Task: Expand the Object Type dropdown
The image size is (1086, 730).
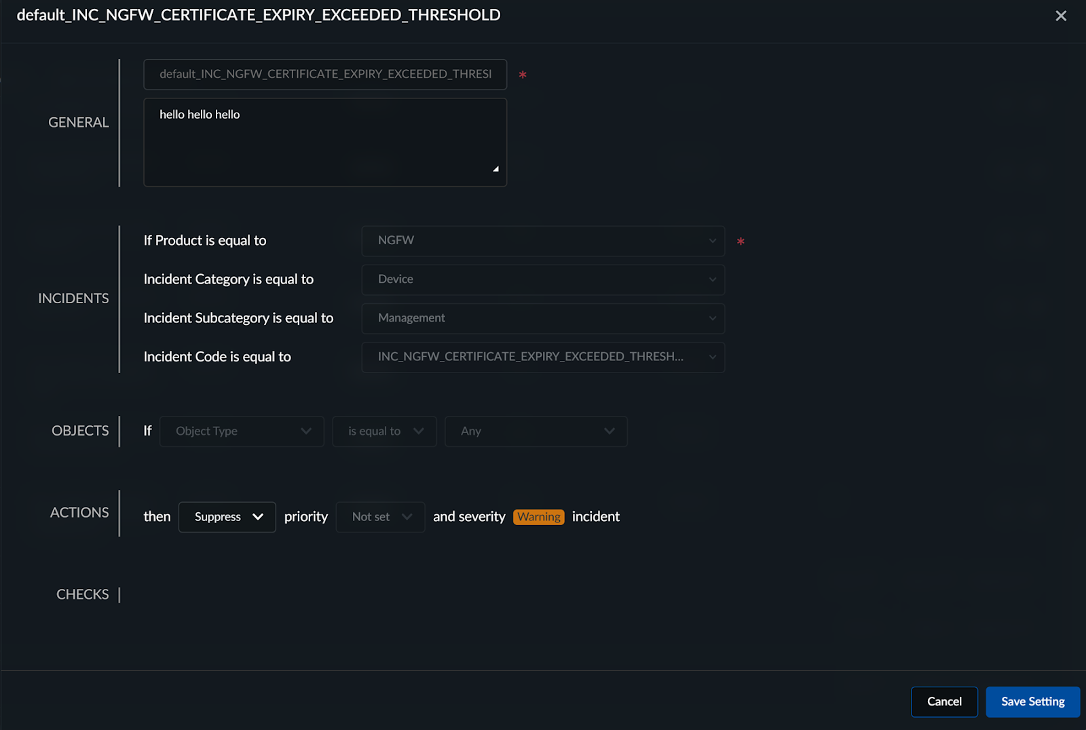Action: [x=242, y=431]
